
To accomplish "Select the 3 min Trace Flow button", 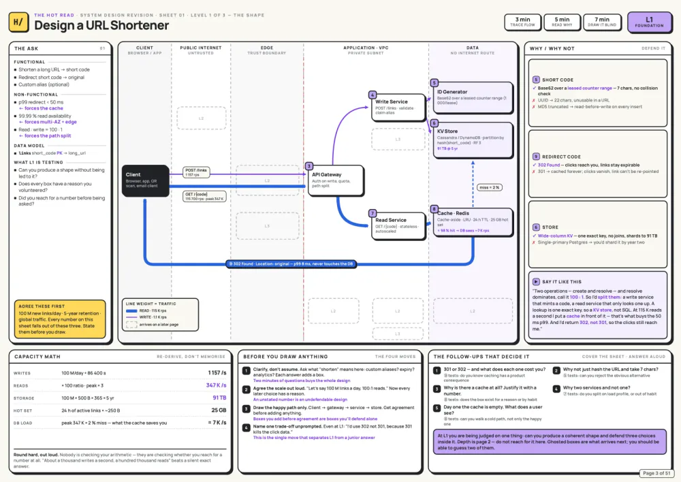I will click(522, 22).
